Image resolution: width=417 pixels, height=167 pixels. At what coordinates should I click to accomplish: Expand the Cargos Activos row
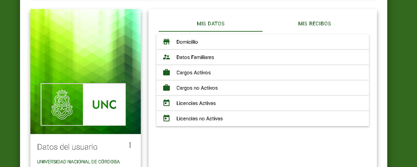pos(263,73)
